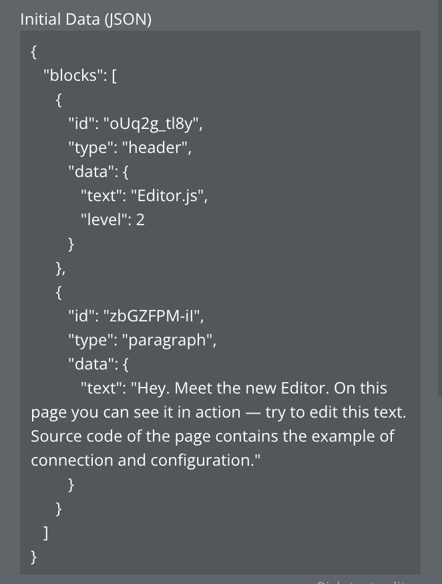Screen dimensions: 442x584
Task: Click the "Initial Data (JSON)" label
Action: [85, 19]
